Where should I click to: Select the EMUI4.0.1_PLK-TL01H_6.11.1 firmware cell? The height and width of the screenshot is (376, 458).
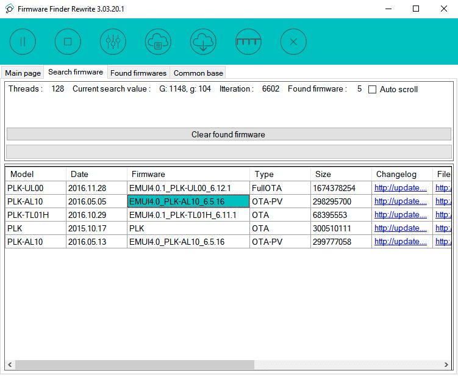pos(188,215)
